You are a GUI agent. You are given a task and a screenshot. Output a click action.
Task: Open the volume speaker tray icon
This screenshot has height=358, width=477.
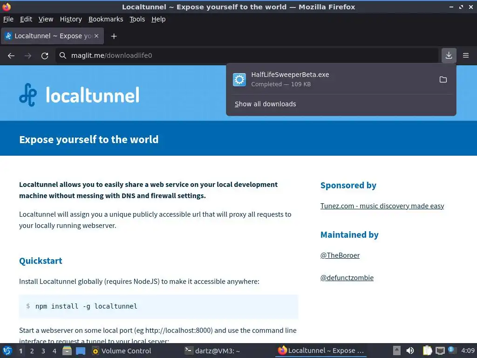(x=410, y=351)
